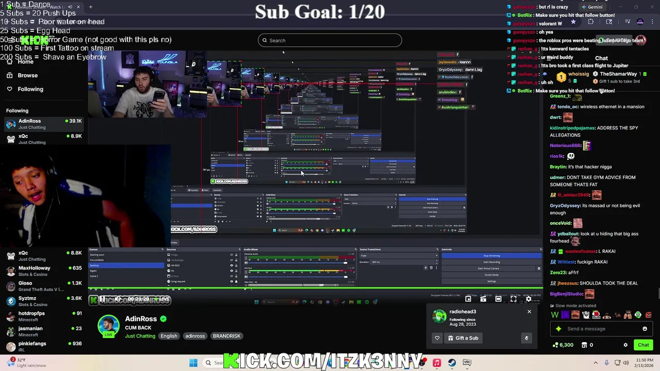
Task: Close the radiohead3 user card
Action: coord(529,312)
